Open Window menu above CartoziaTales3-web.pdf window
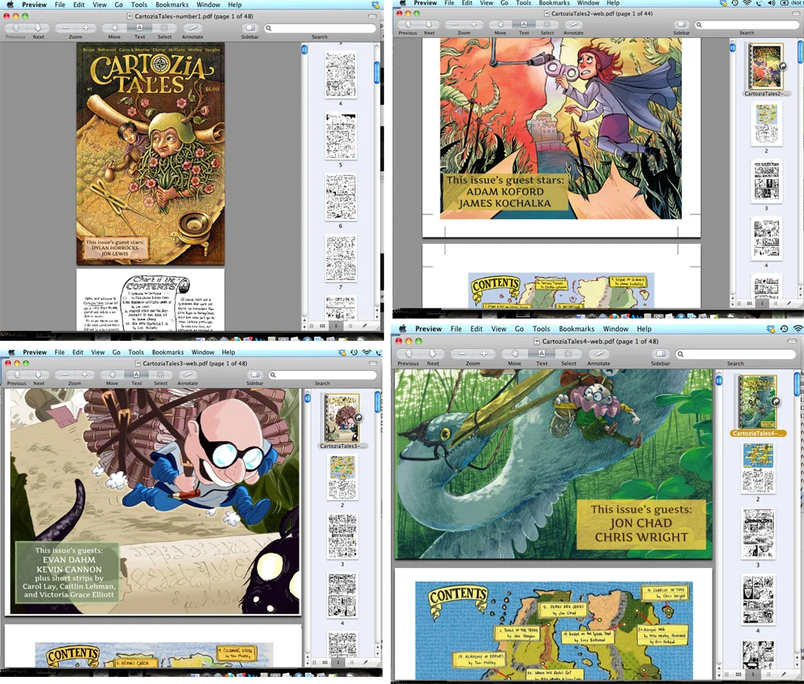The image size is (804, 684). pyautogui.click(x=203, y=353)
